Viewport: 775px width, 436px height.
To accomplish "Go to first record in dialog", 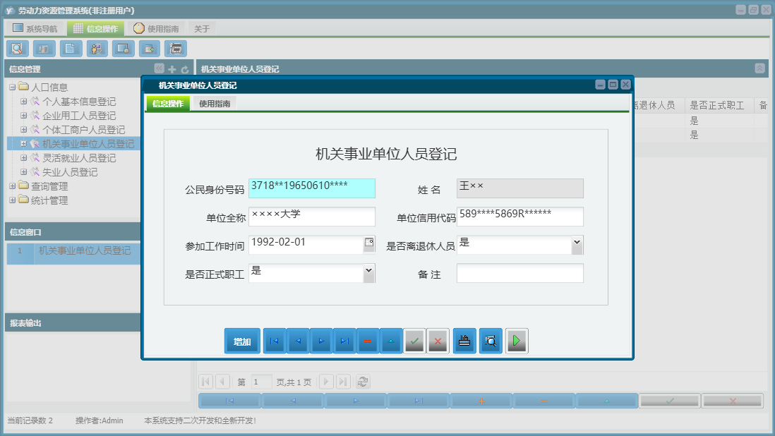I will point(275,341).
